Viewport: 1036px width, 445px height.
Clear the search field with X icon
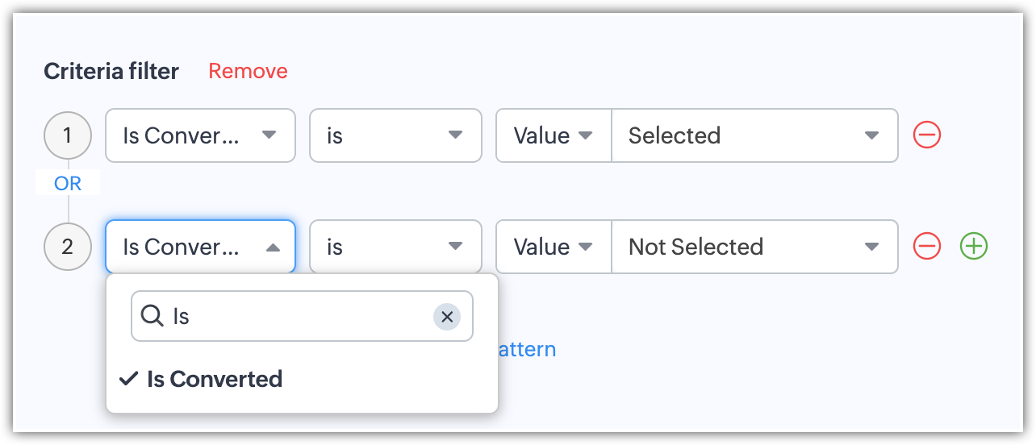tap(447, 317)
